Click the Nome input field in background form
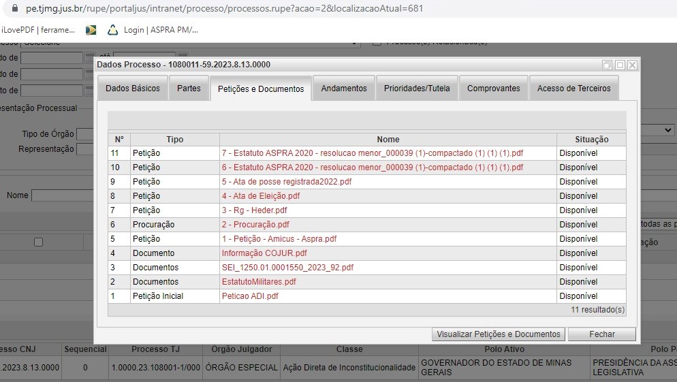 63,195
